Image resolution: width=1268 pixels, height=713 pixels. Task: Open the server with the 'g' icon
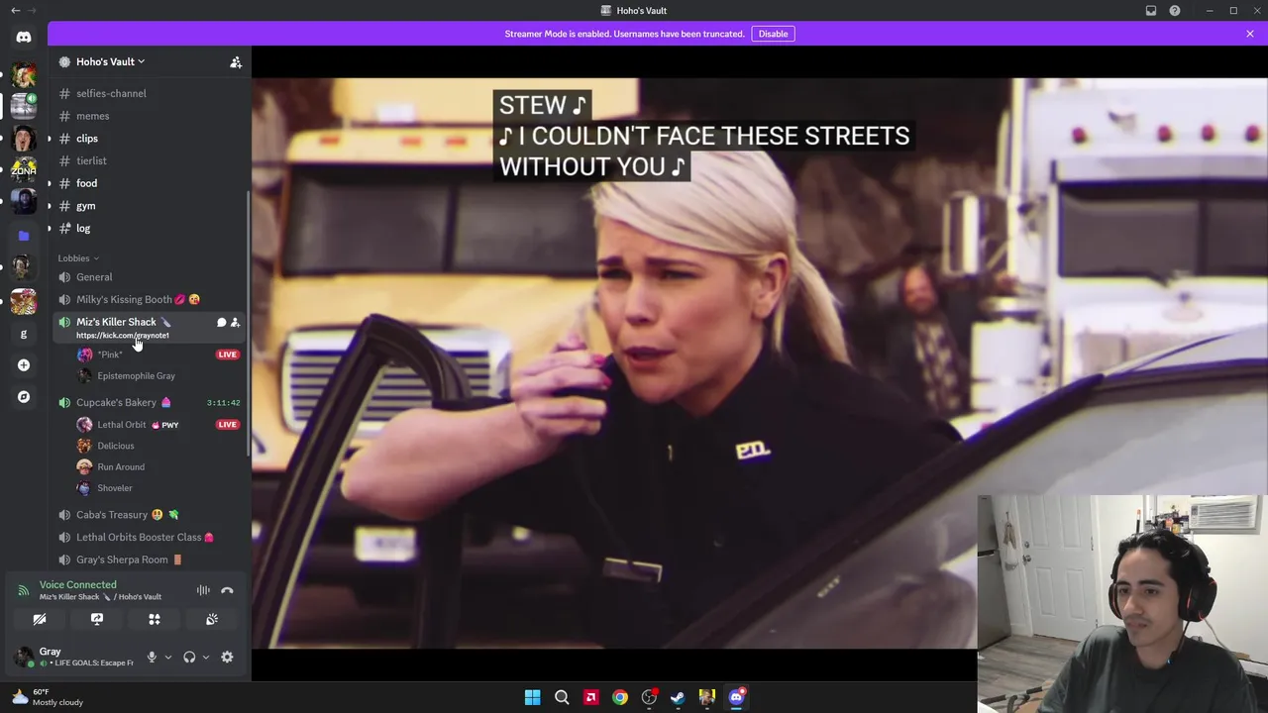click(24, 334)
